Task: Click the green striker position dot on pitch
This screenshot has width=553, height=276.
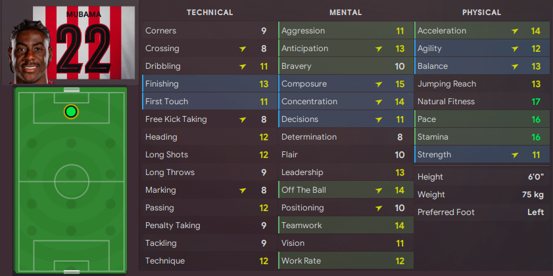Action: coord(70,111)
